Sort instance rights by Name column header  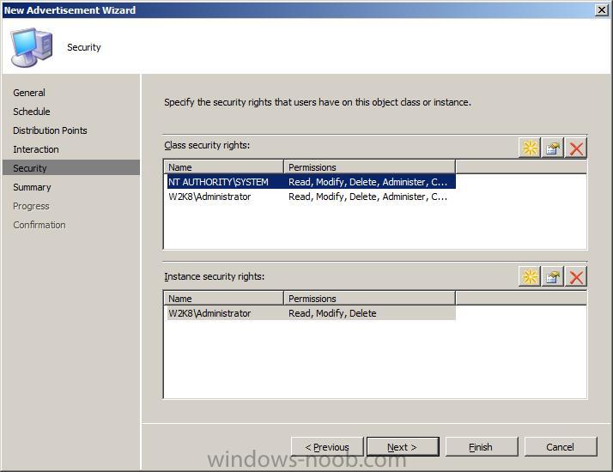223,298
